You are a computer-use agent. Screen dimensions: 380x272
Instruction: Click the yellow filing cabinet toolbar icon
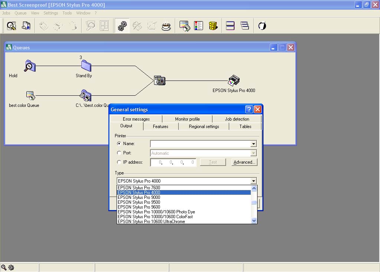pos(213,26)
